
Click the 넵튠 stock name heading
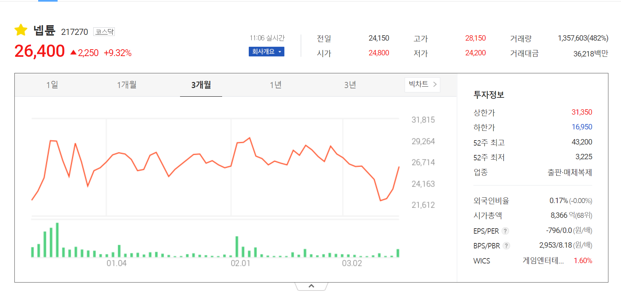click(44, 31)
